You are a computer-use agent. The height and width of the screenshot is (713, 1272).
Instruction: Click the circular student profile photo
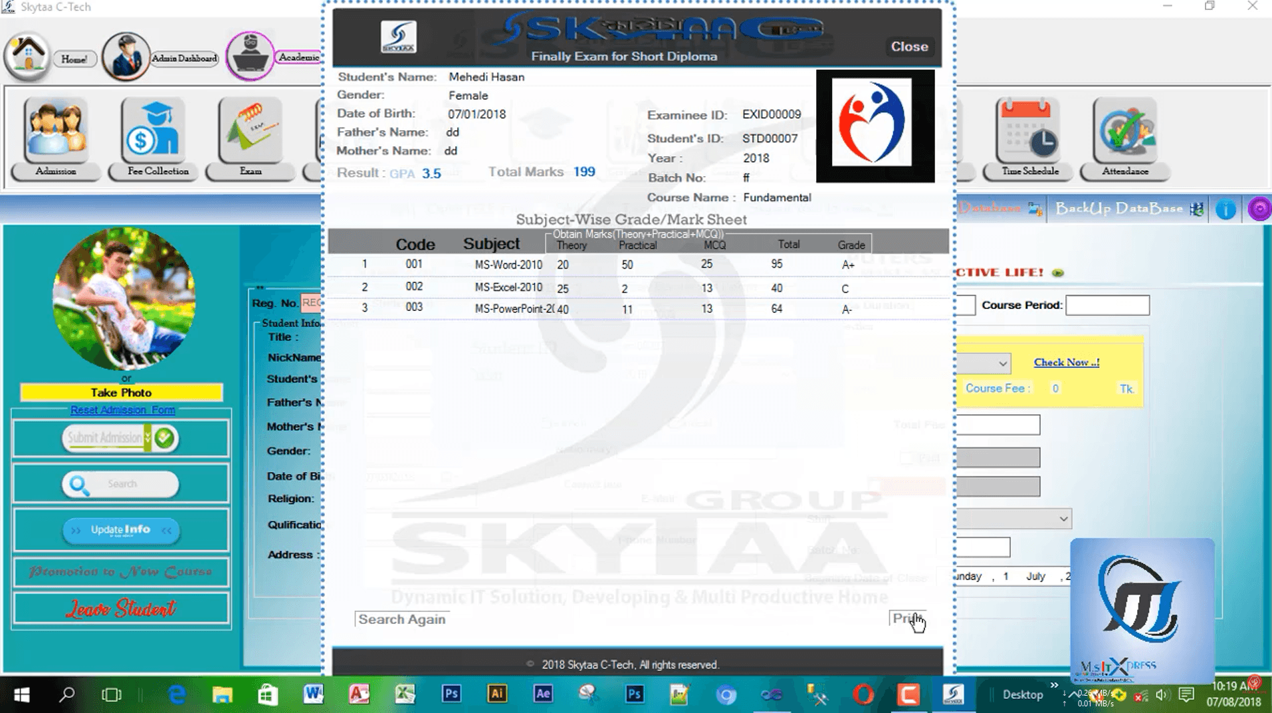click(124, 298)
